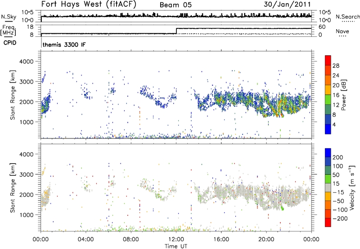Click the '-200' tick label on Velocity colorbar
This screenshot has width=360, height=249.
(340, 218)
